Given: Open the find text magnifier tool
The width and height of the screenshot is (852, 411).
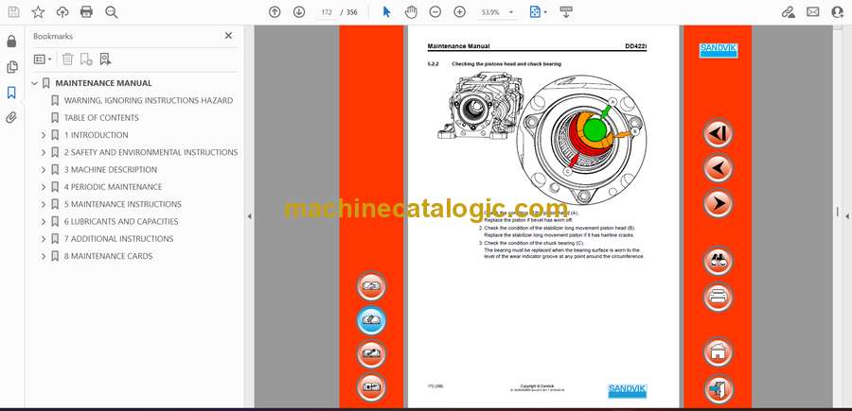Looking at the screenshot, I should coord(112,12).
